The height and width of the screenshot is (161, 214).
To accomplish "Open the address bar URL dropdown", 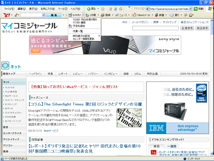I will pyautogui.click(x=191, y=9).
